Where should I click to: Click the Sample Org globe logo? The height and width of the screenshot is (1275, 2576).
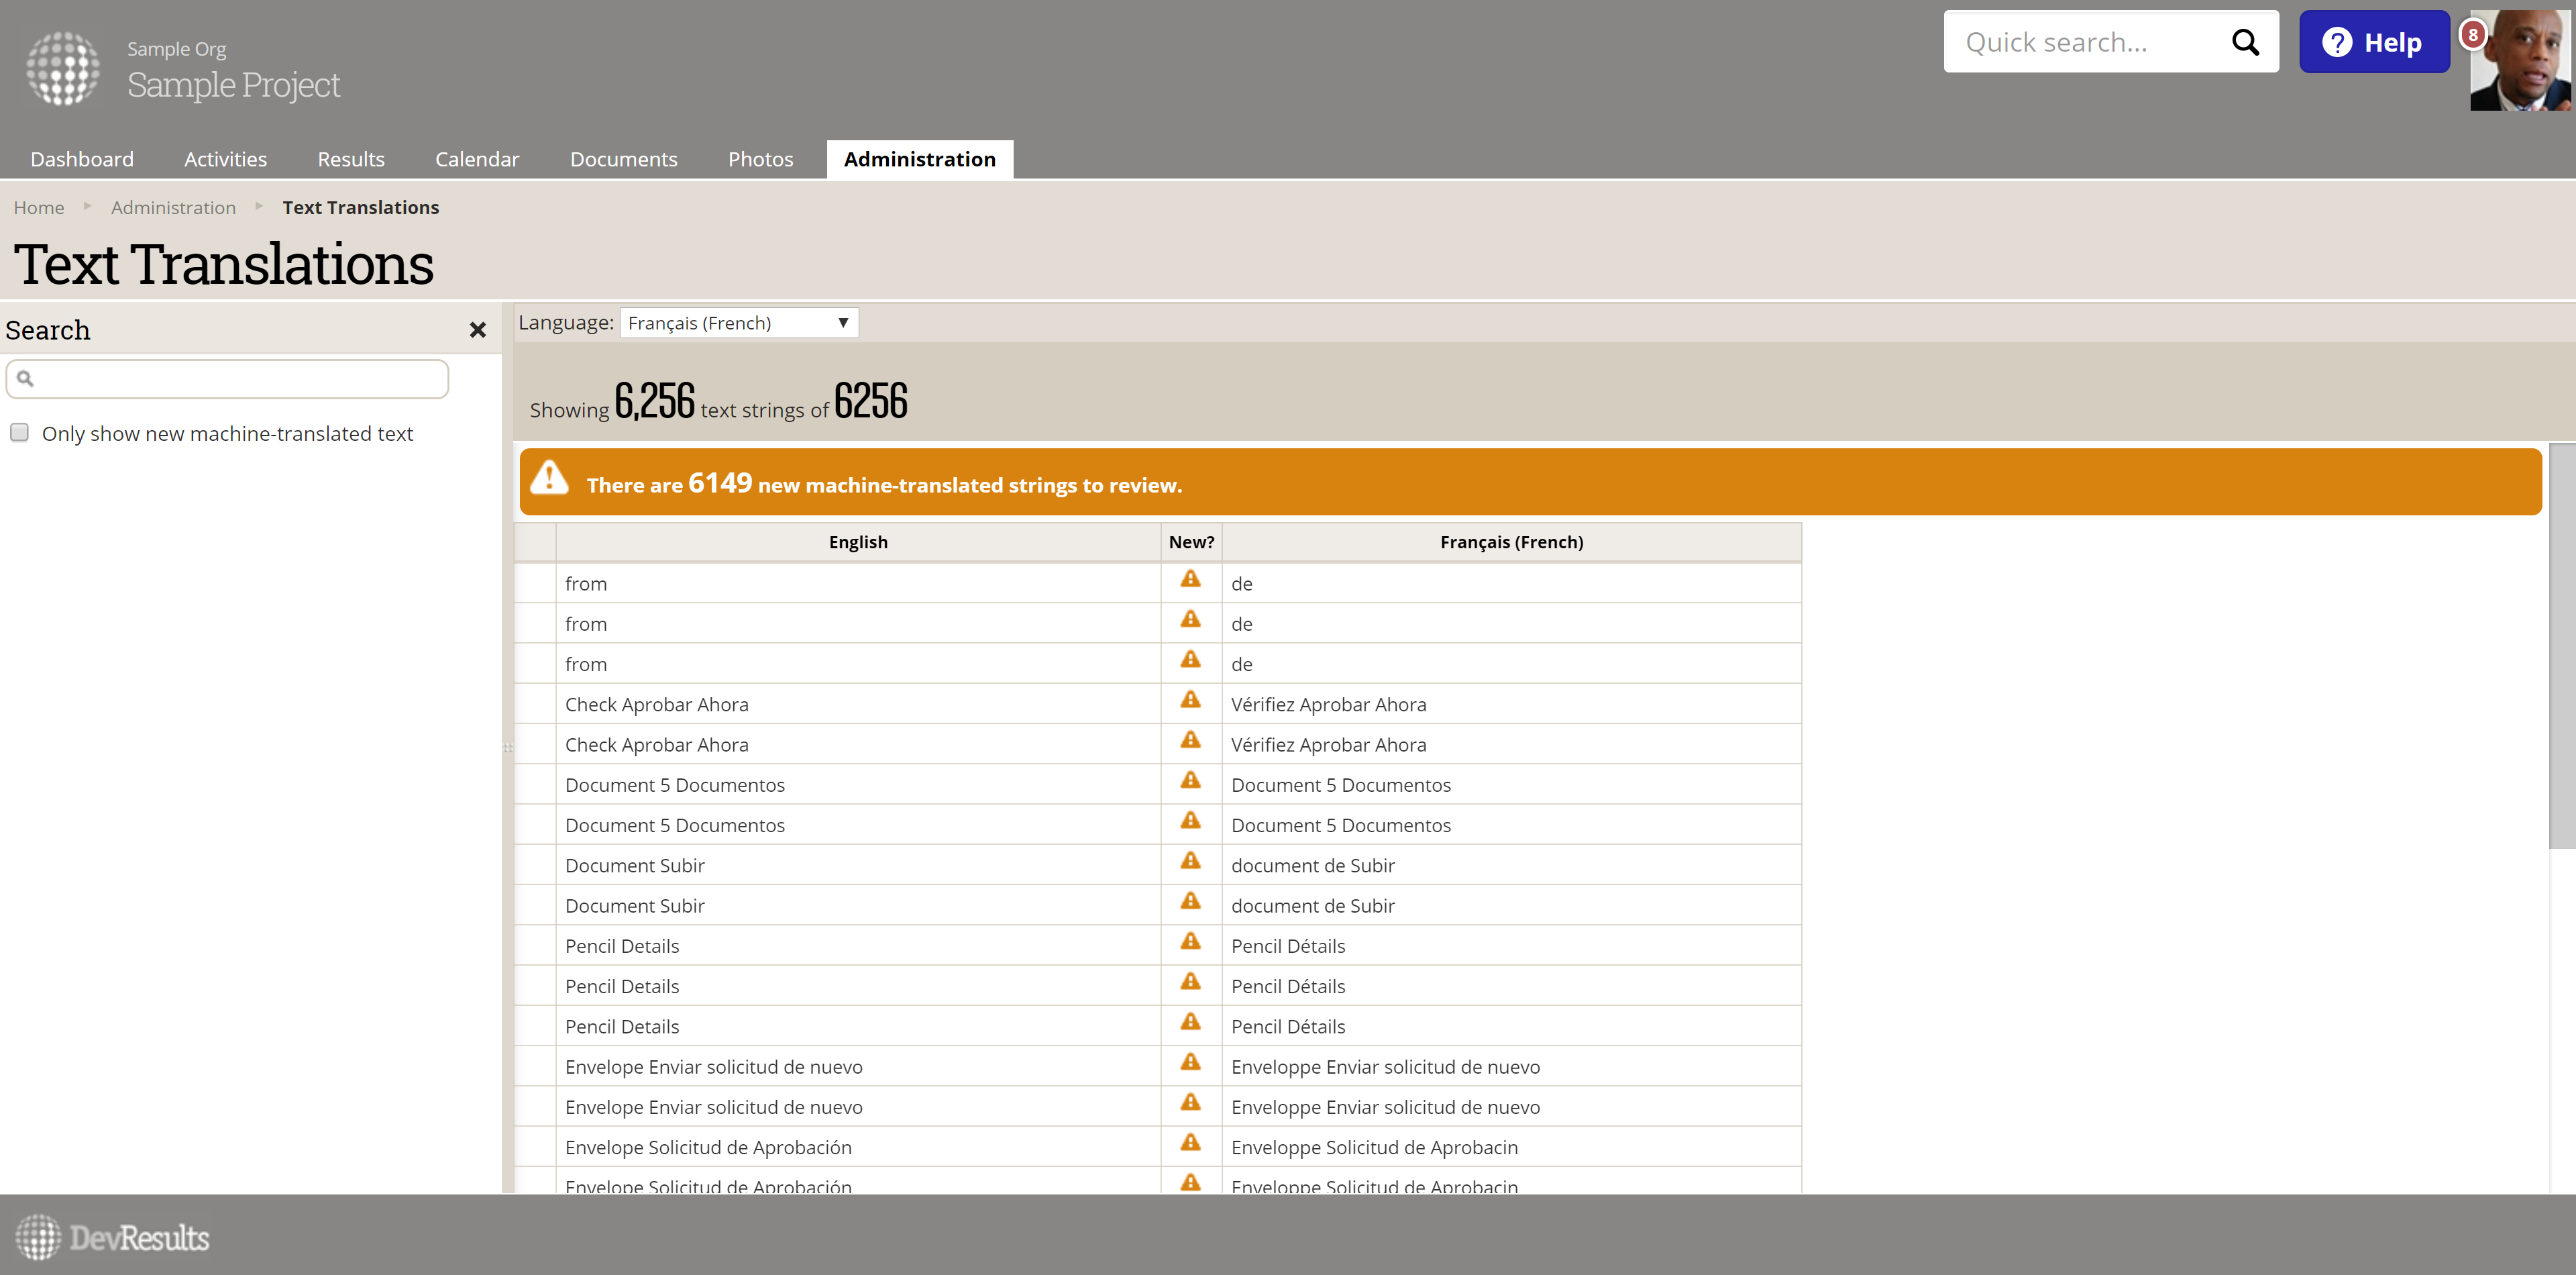[62, 68]
